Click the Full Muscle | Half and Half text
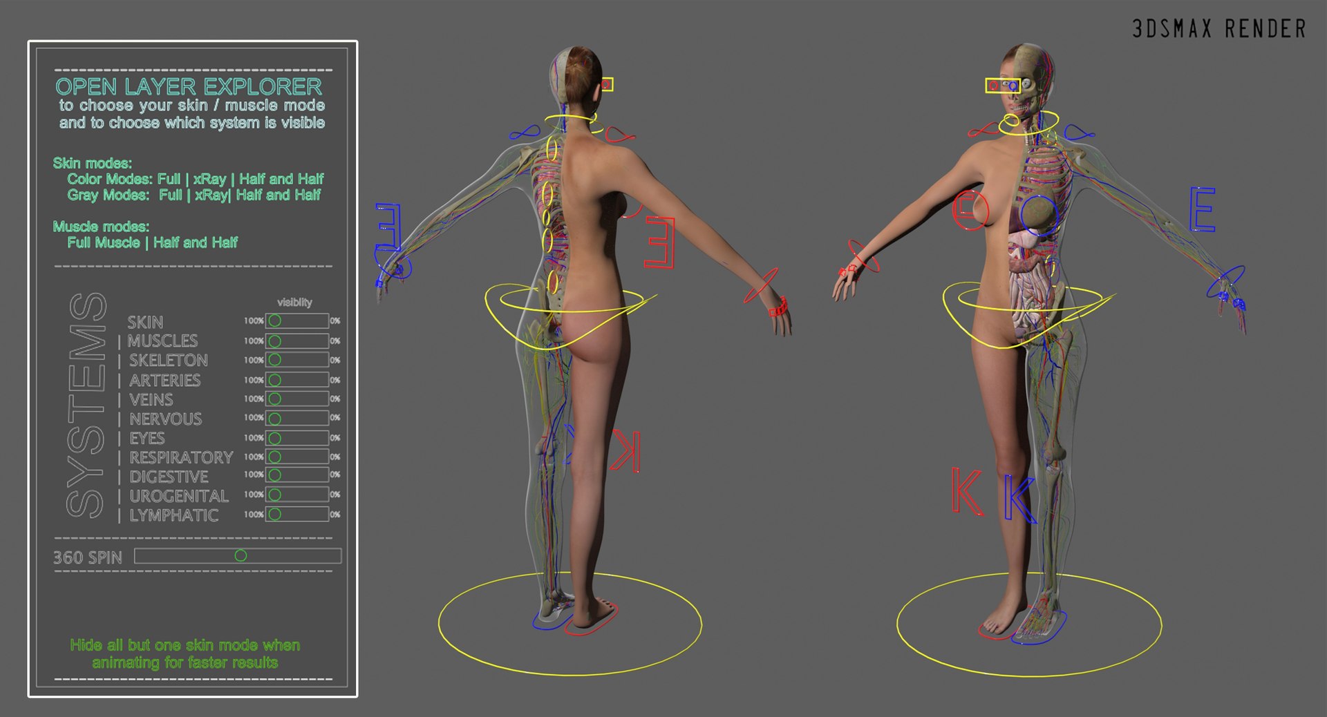 (152, 242)
